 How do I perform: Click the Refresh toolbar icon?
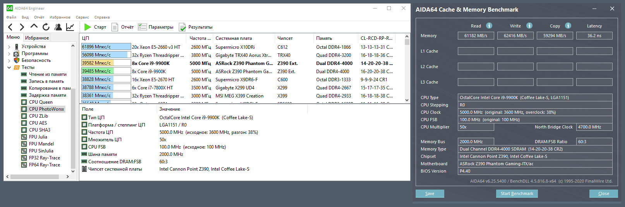[x=46, y=27]
